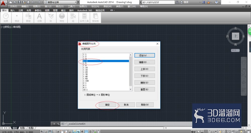Open the 文件(F) menu

pyautogui.click(x=14, y=7)
